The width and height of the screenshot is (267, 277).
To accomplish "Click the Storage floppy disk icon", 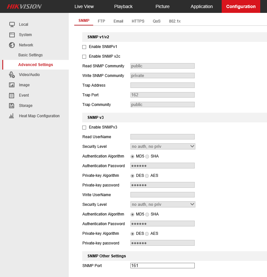I will pyautogui.click(x=12, y=106).
